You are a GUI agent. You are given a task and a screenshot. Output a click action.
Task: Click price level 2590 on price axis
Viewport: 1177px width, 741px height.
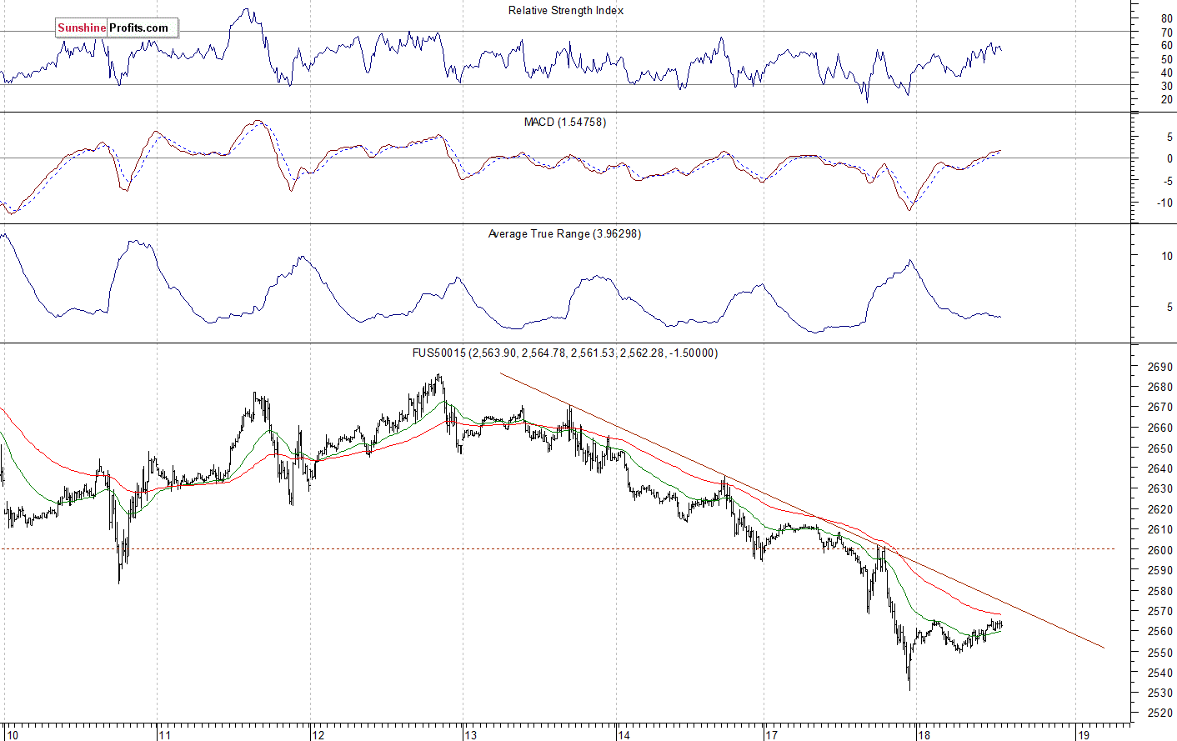[1159, 571]
